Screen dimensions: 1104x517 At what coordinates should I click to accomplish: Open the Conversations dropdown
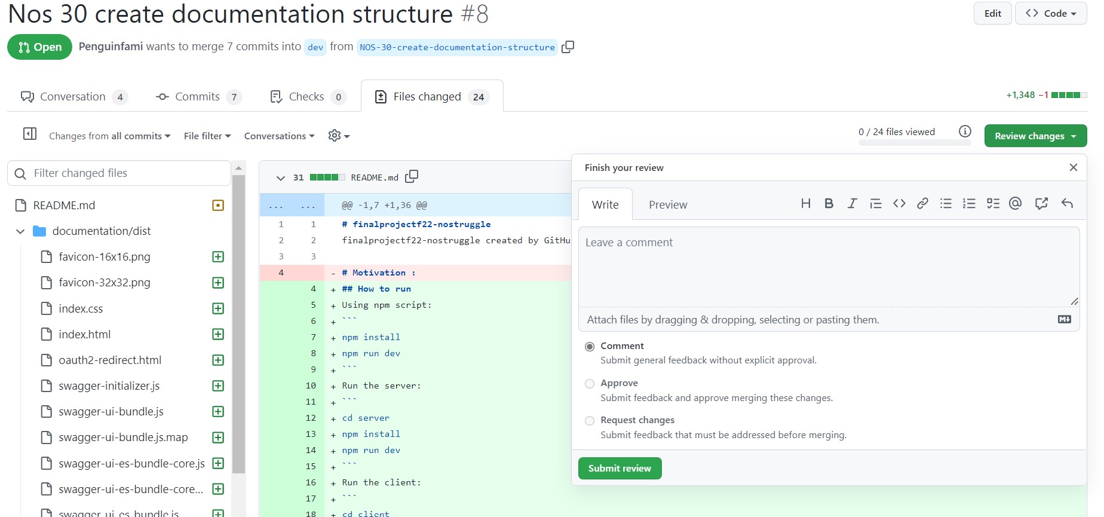click(279, 136)
